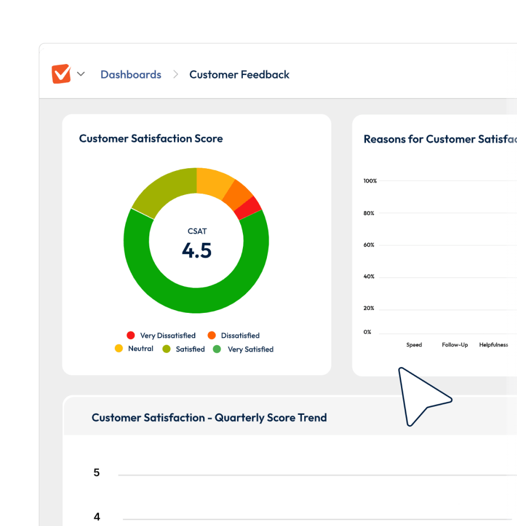Image resolution: width=517 pixels, height=526 pixels.
Task: Toggle the Neutral legend entry
Action: click(134, 348)
